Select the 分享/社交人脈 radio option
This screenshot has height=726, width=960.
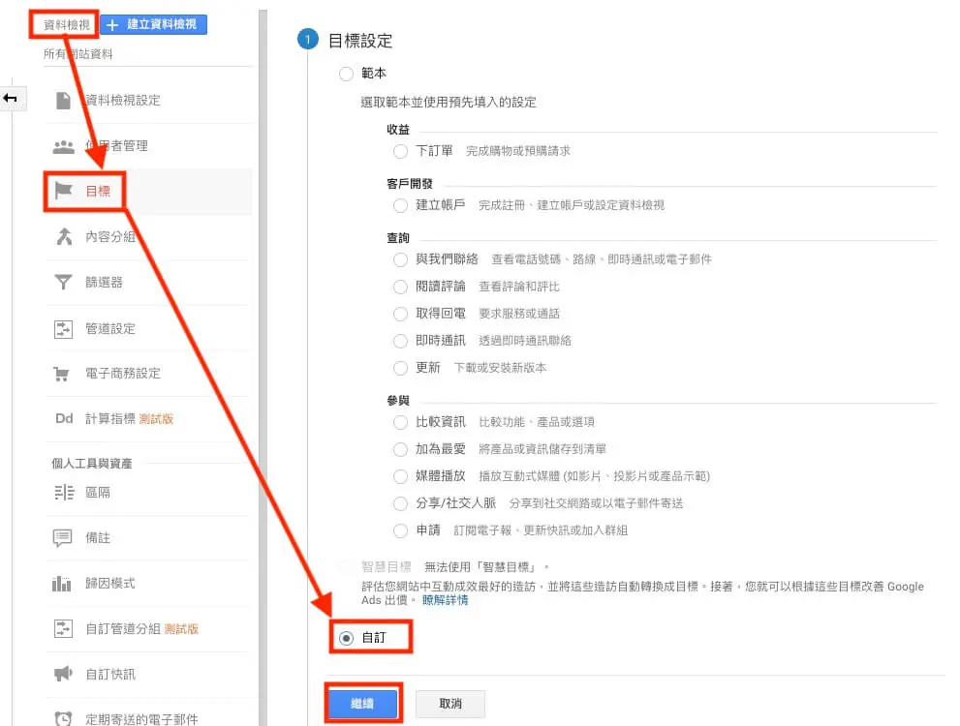pyautogui.click(x=400, y=503)
